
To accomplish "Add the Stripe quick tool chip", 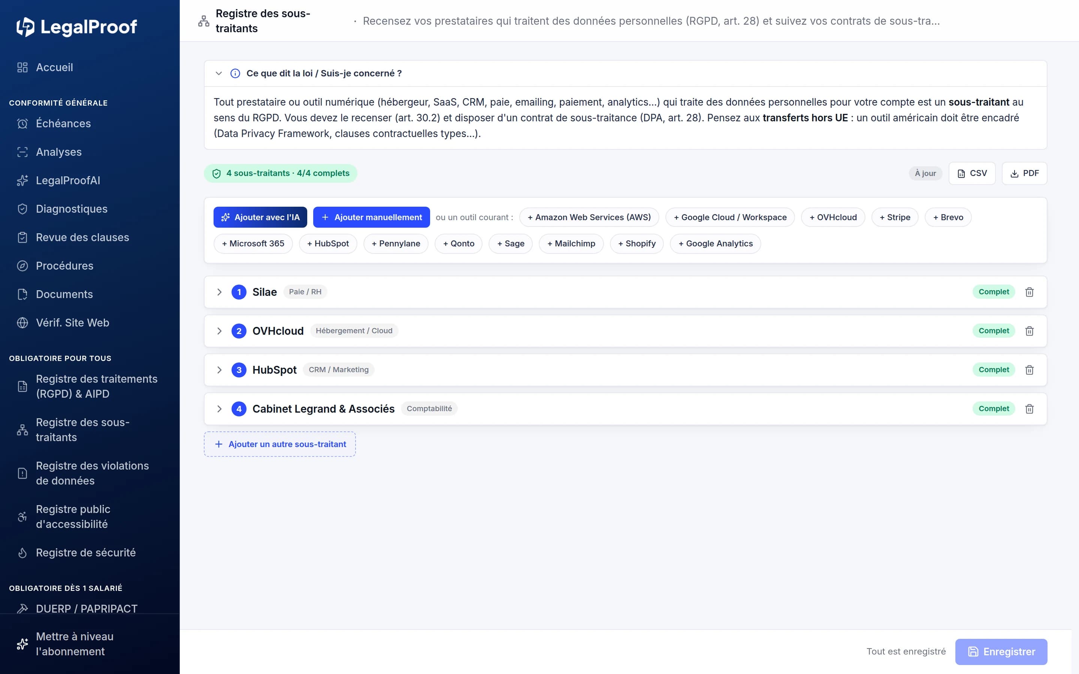I will 895,217.
